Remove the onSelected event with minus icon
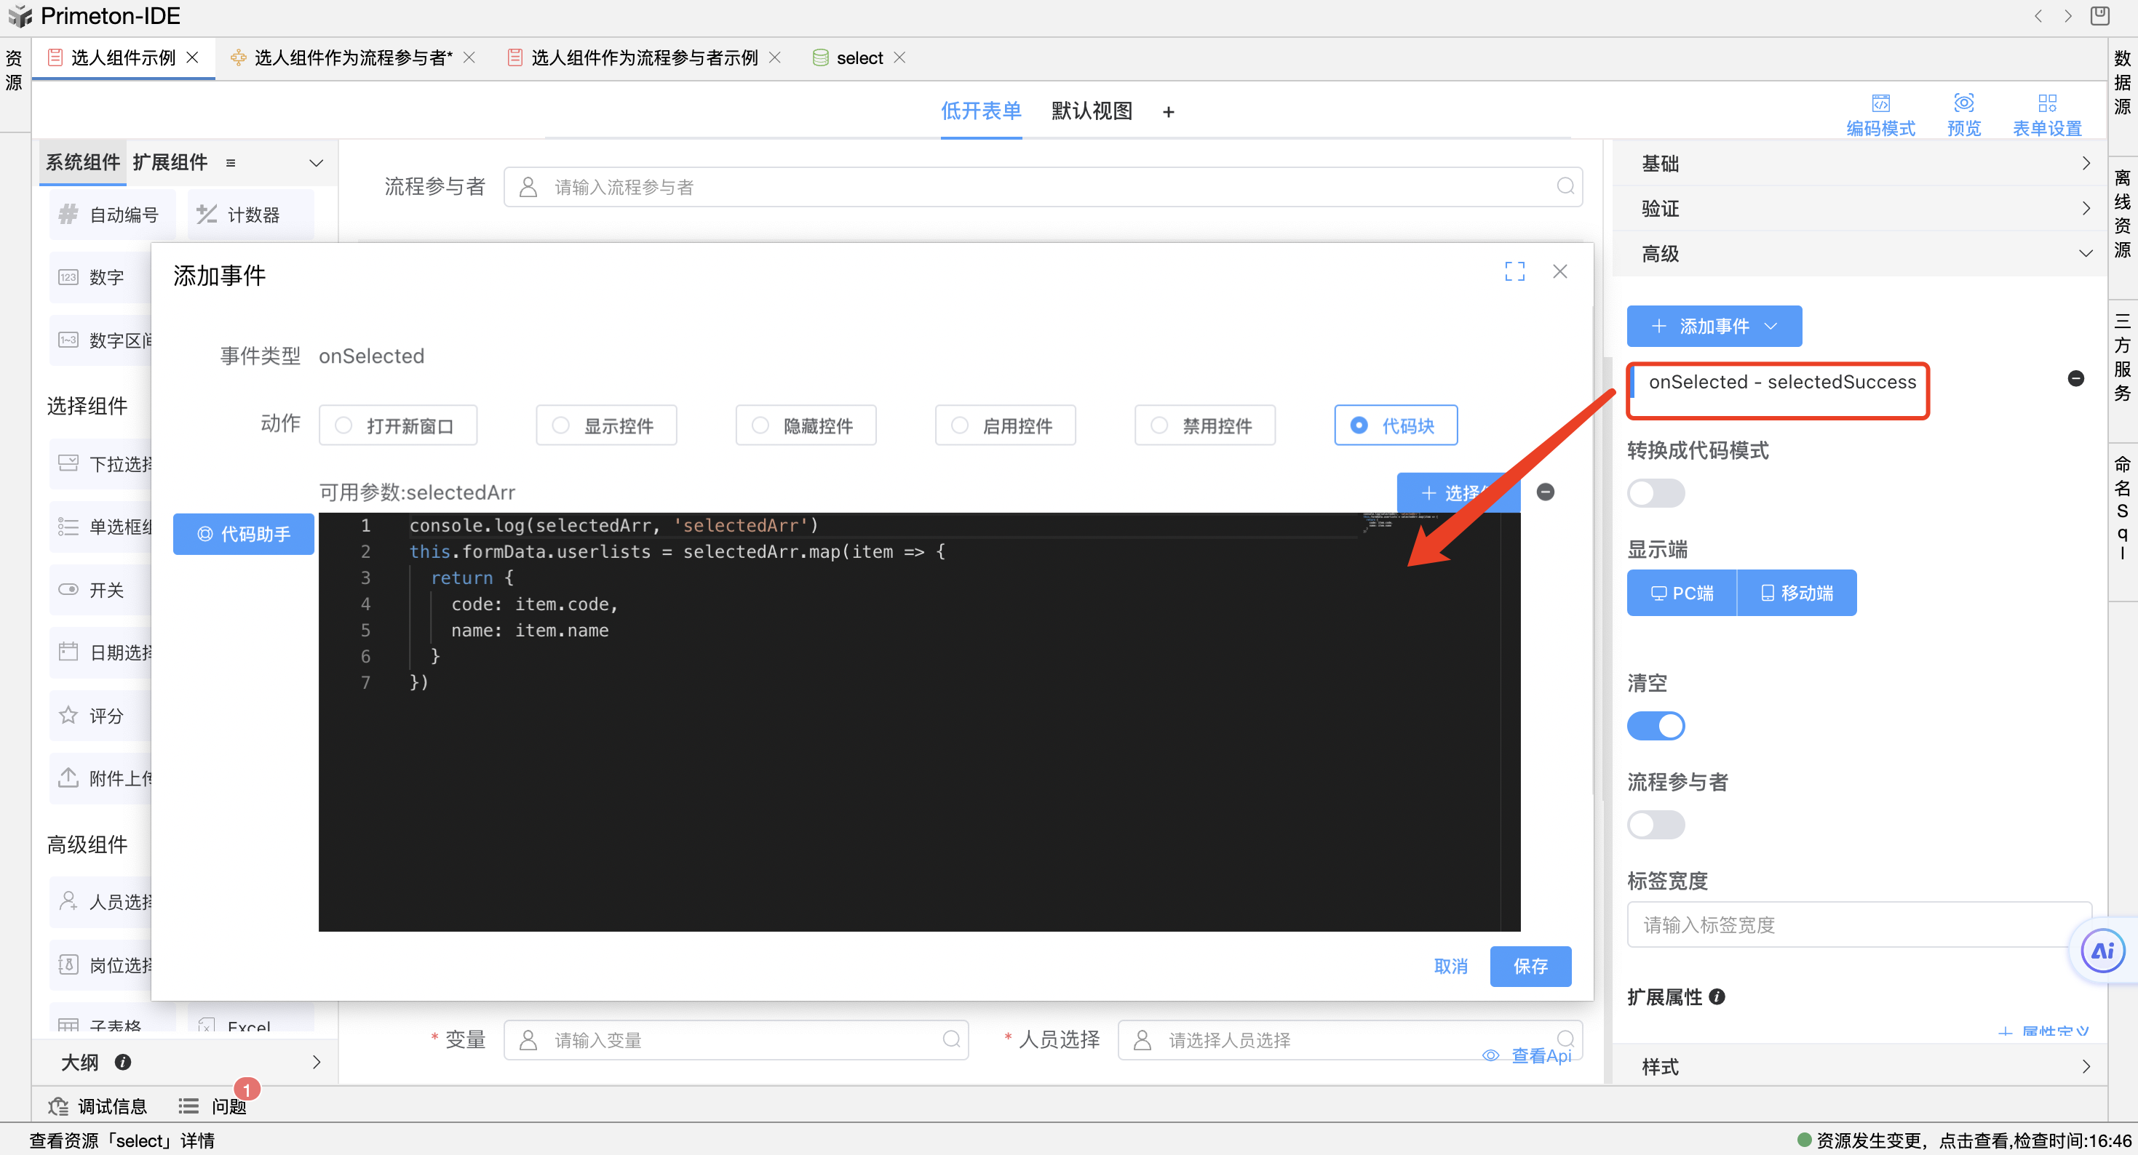This screenshot has height=1155, width=2138. pyautogui.click(x=2075, y=379)
